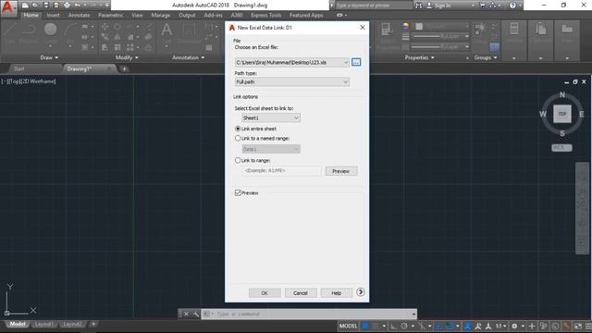
Task: Switch to the Manage ribbon tab
Action: [161, 15]
